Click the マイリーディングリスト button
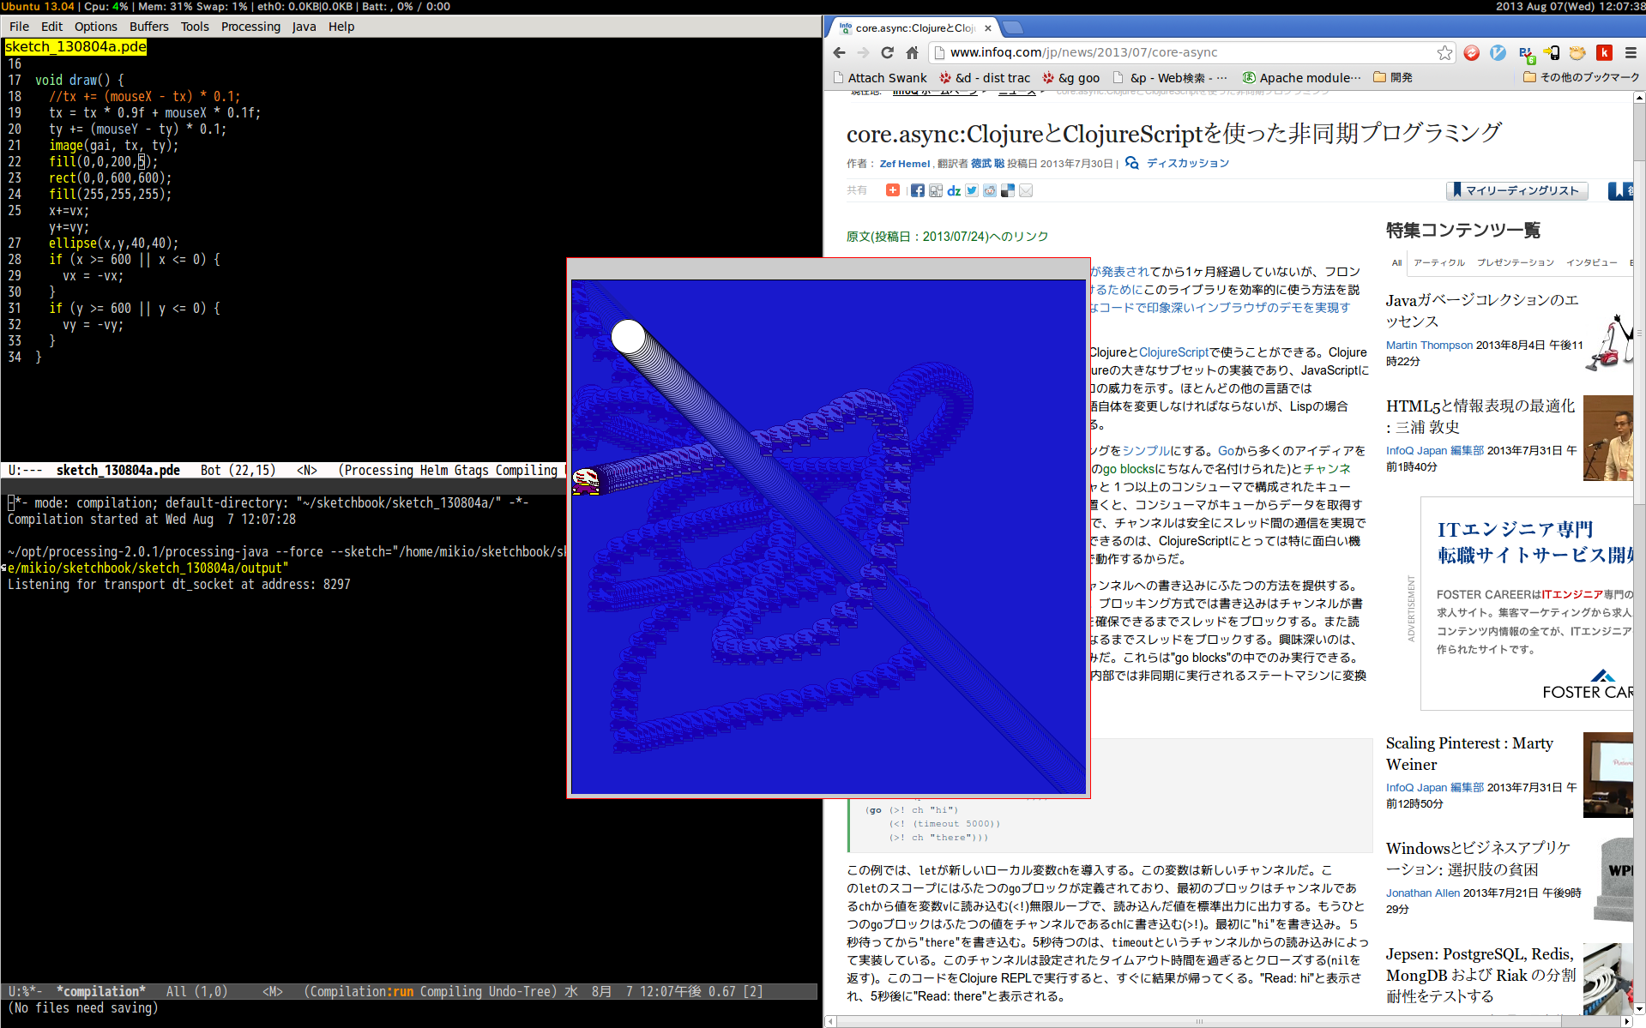The height and width of the screenshot is (1028, 1646). [1516, 191]
